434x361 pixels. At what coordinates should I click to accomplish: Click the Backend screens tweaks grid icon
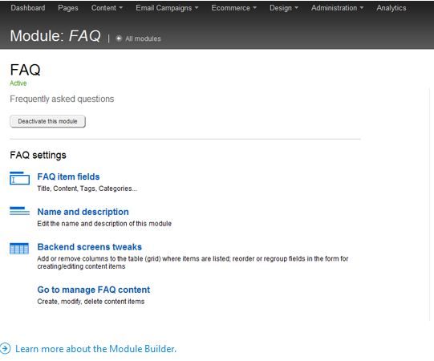[19, 249]
